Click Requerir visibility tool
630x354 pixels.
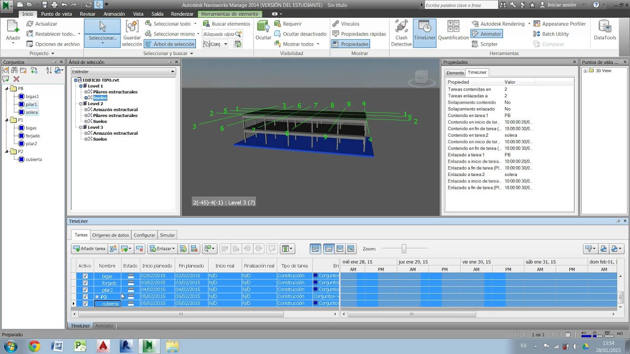(x=288, y=24)
